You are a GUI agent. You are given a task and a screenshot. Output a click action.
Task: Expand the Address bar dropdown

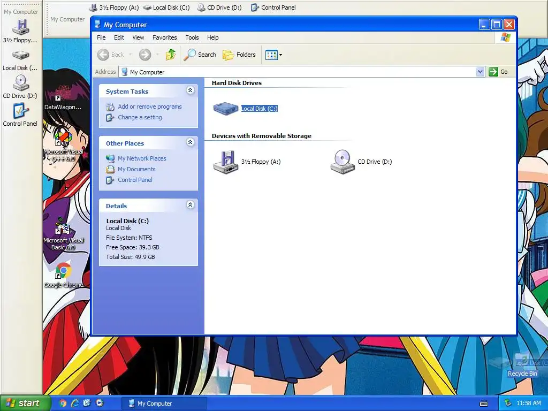pos(480,72)
